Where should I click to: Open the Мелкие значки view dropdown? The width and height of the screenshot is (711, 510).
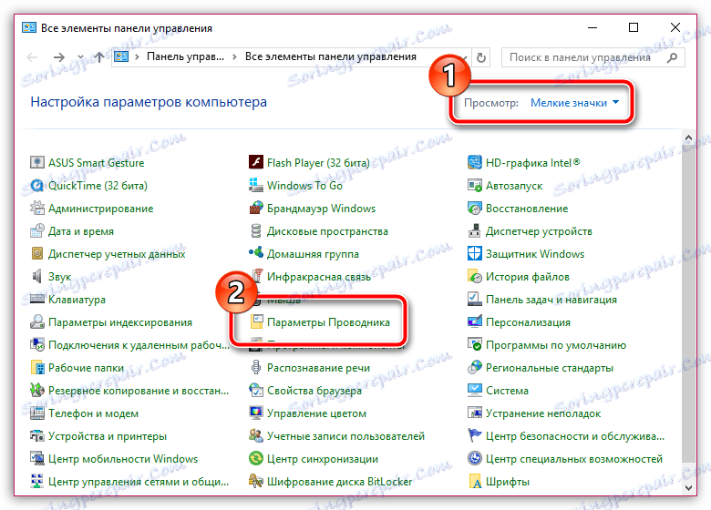[574, 103]
